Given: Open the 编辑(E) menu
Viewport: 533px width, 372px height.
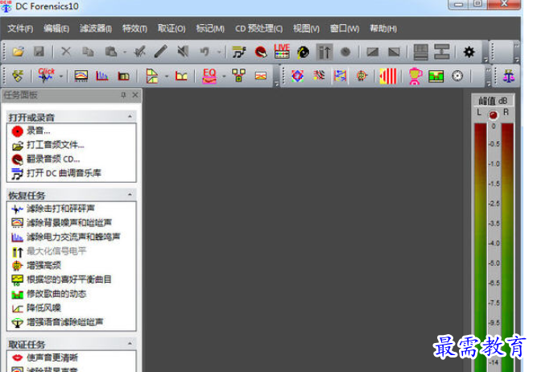Looking at the screenshot, I should 56,28.
